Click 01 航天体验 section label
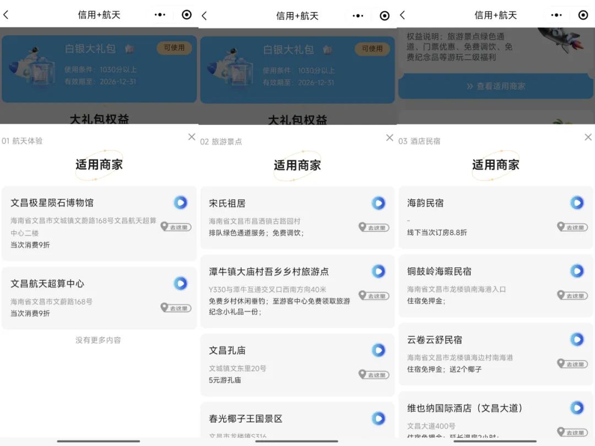This screenshot has height=446, width=595. coord(22,141)
